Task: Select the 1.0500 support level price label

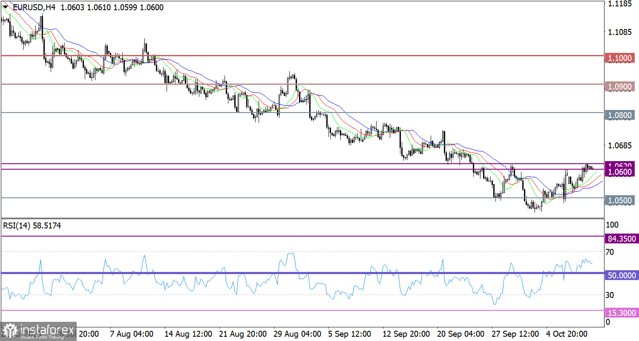Action: (621, 201)
